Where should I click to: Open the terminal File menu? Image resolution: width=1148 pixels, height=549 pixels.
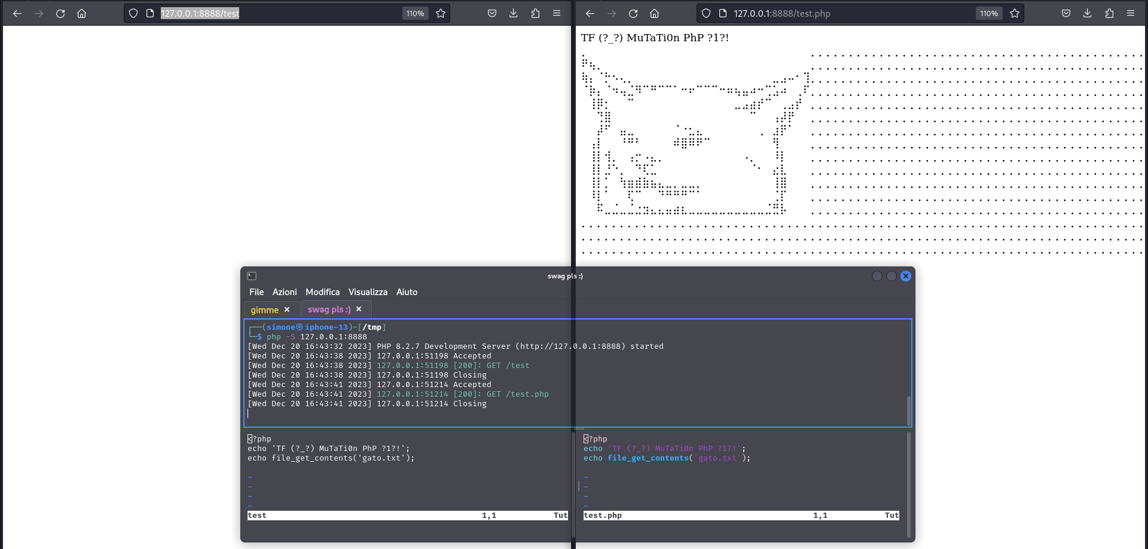pos(257,292)
